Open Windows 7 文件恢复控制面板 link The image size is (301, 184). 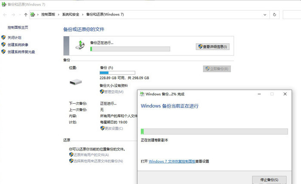pos(172,161)
